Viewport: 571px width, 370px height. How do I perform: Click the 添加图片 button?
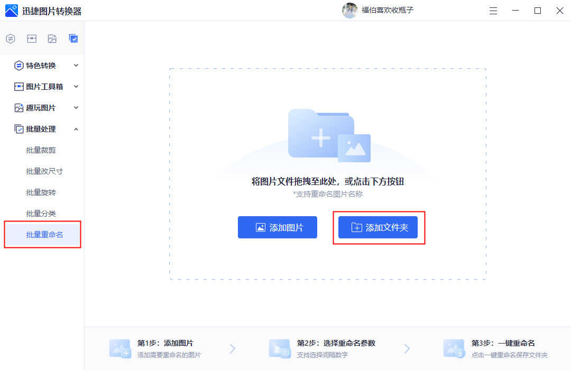[278, 227]
